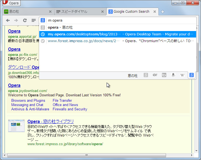Open Firewalls and Security link

point(70,109)
